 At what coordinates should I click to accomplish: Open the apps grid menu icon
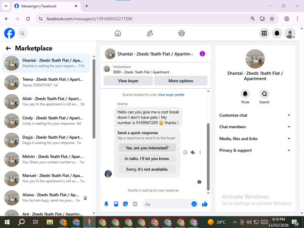[x=264, y=33]
